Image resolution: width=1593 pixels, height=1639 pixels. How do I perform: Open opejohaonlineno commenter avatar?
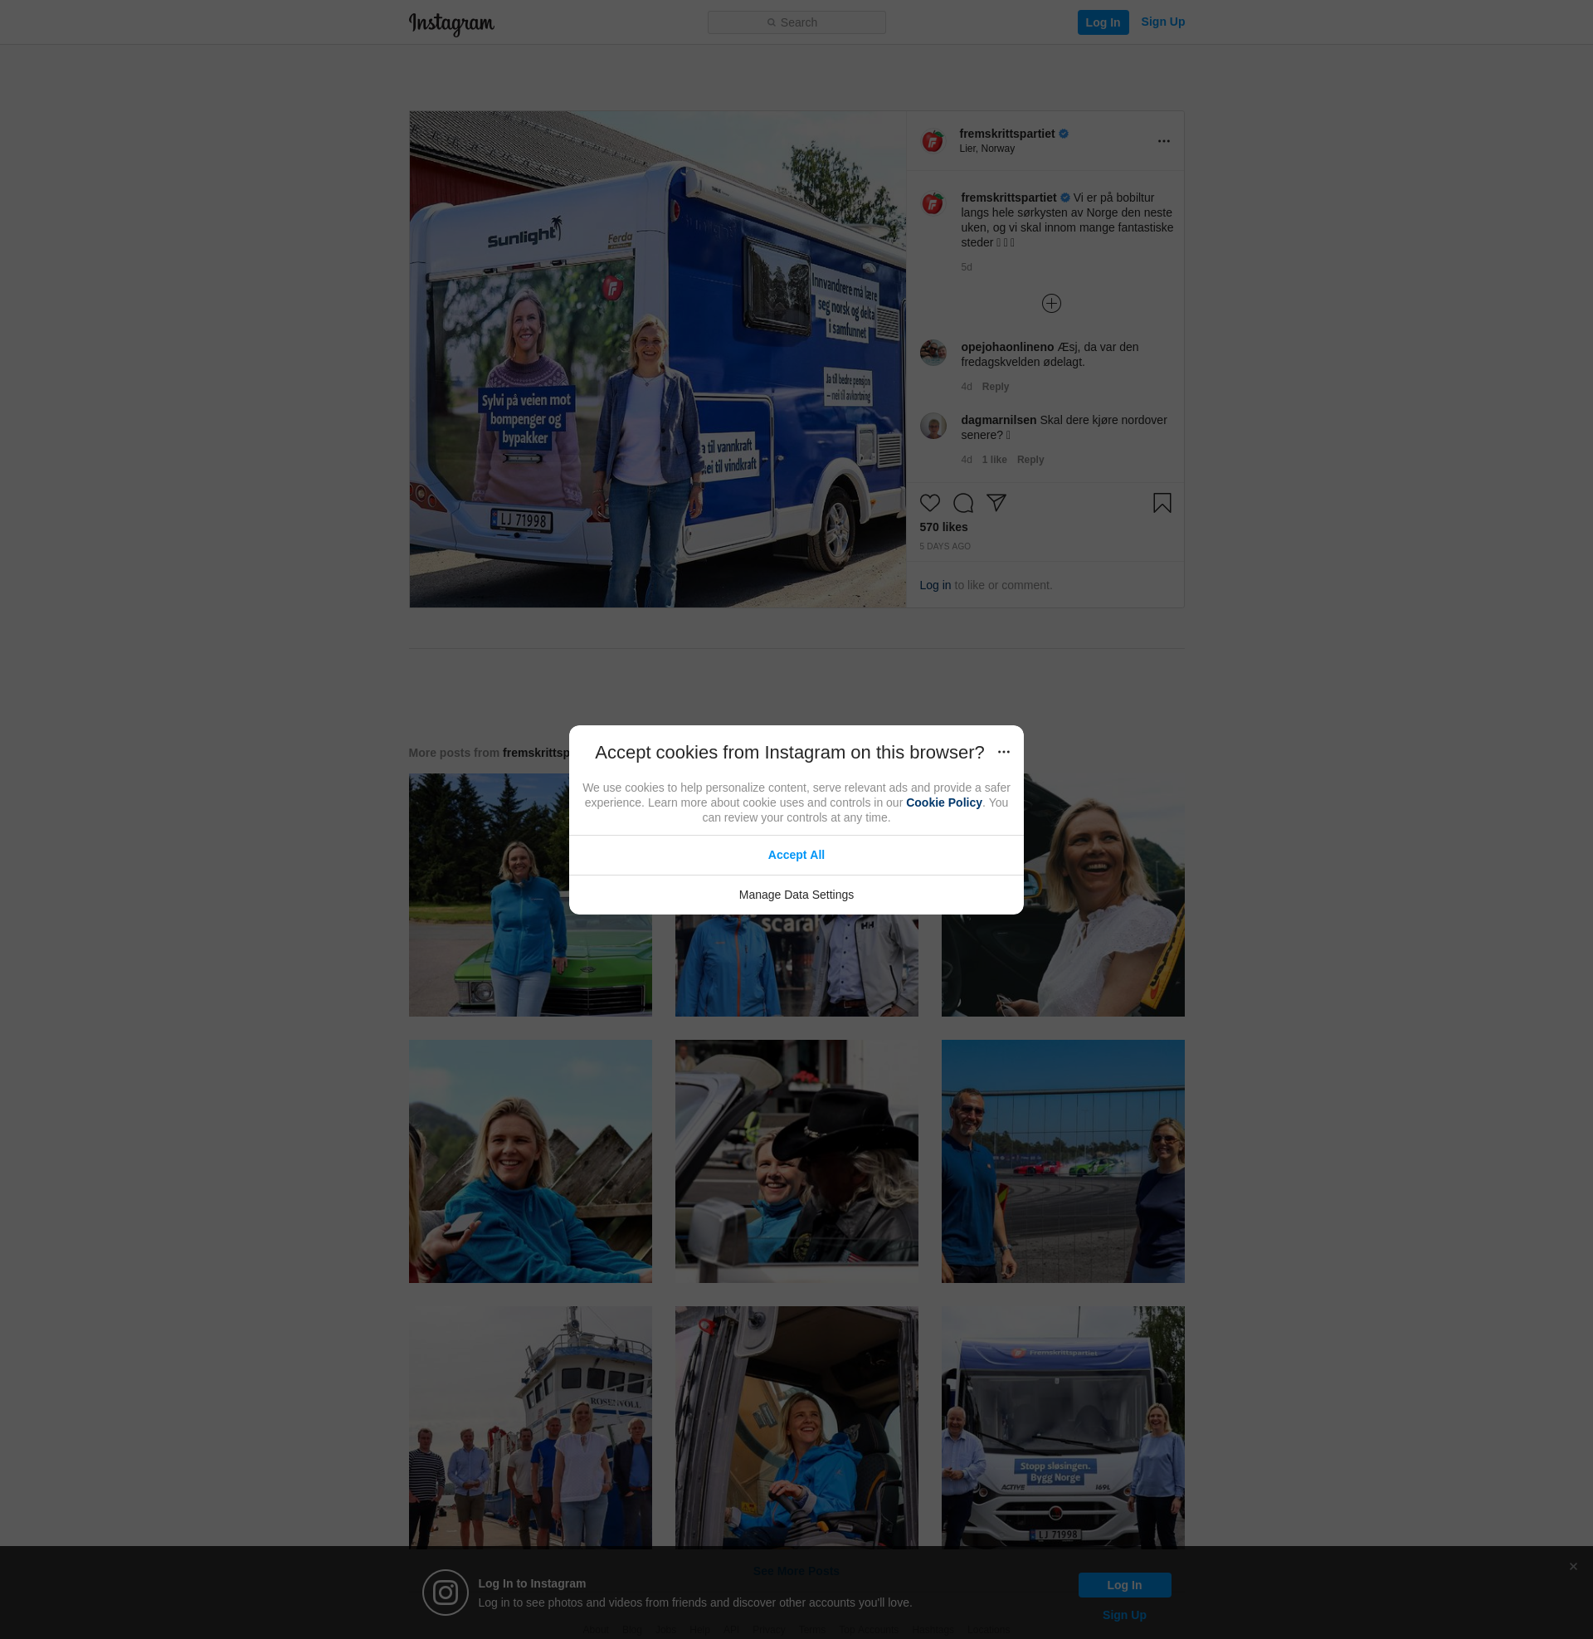click(932, 353)
